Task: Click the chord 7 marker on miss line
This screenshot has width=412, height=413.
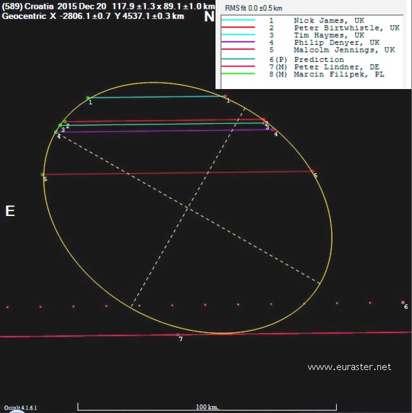Action: click(x=178, y=335)
